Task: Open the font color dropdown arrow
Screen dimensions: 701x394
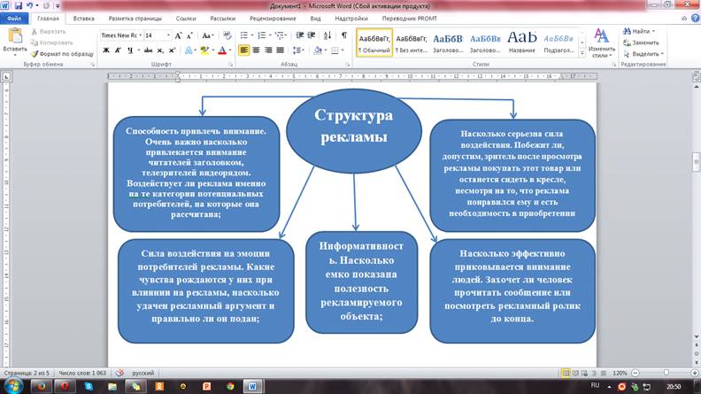Action: (x=228, y=50)
